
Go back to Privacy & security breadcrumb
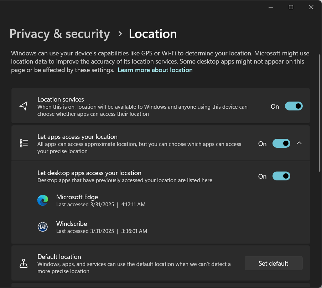60,34
